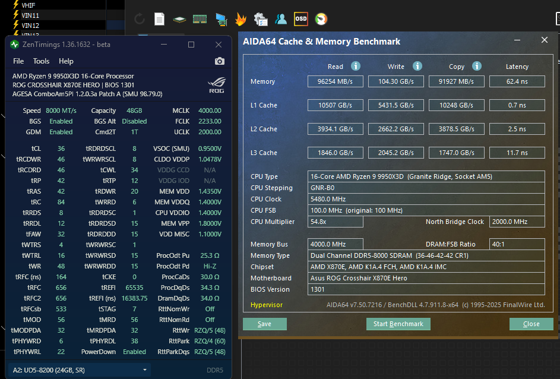The width and height of the screenshot is (560, 379).
Task: Click the CPU chip toolbar icon
Action: point(179,19)
